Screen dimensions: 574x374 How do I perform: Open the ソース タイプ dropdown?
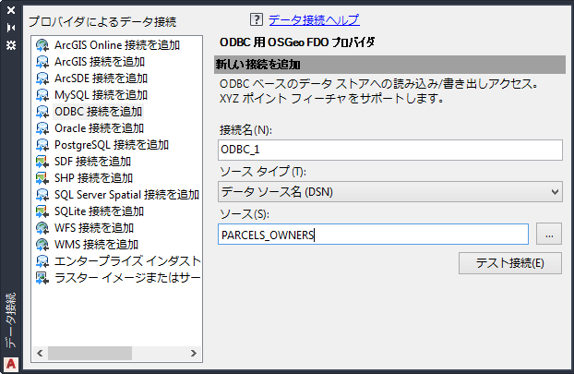390,191
